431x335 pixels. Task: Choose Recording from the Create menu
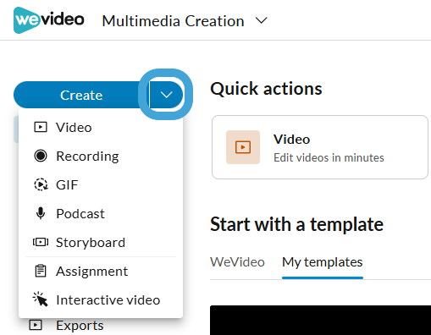tap(101, 157)
